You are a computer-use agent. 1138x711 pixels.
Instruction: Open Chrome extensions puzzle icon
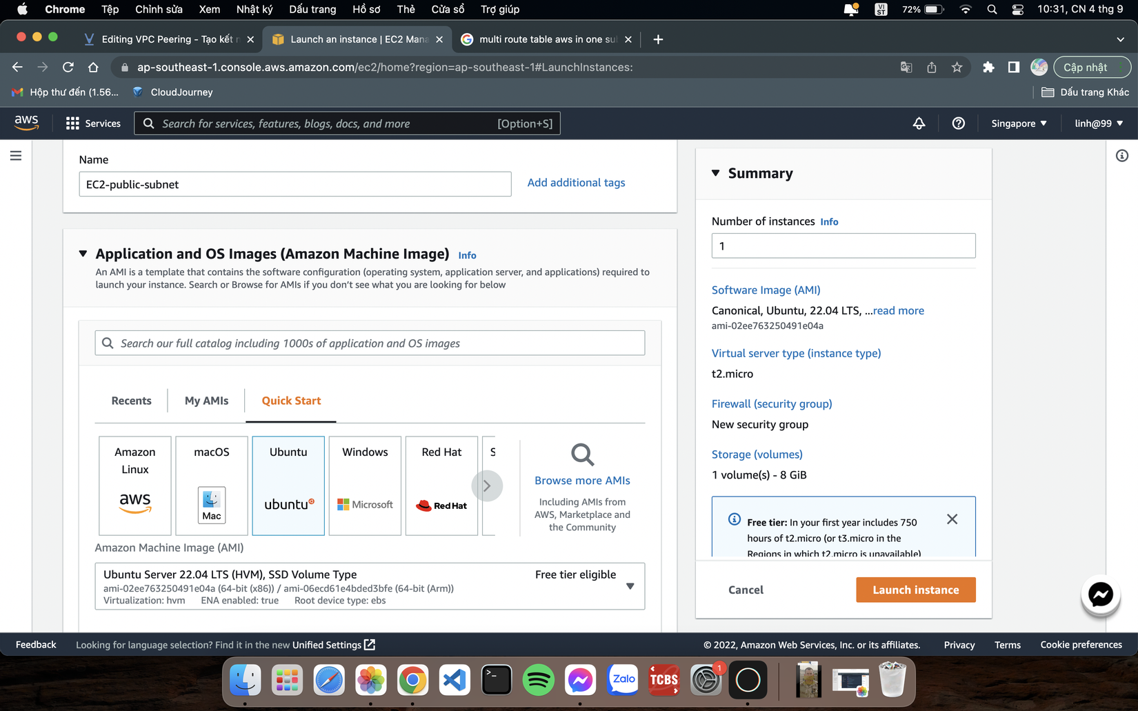pyautogui.click(x=988, y=67)
